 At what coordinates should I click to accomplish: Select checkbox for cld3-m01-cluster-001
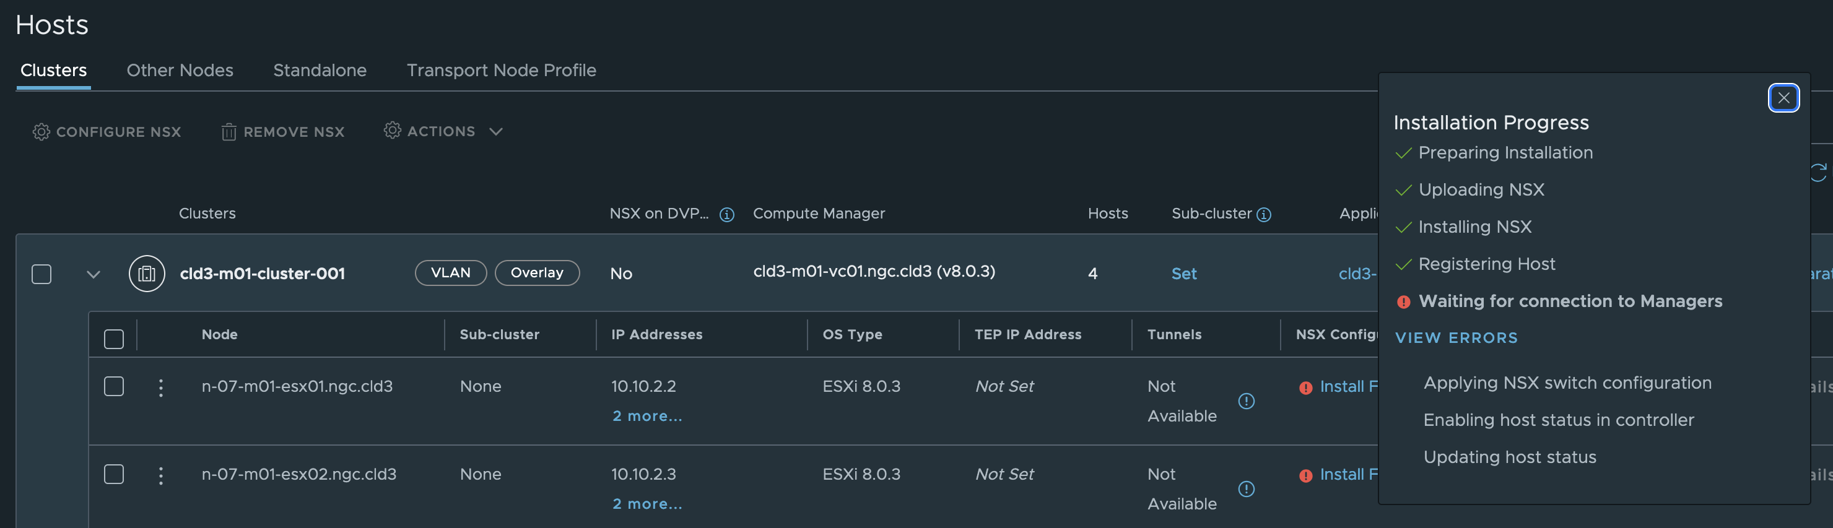pyautogui.click(x=41, y=274)
